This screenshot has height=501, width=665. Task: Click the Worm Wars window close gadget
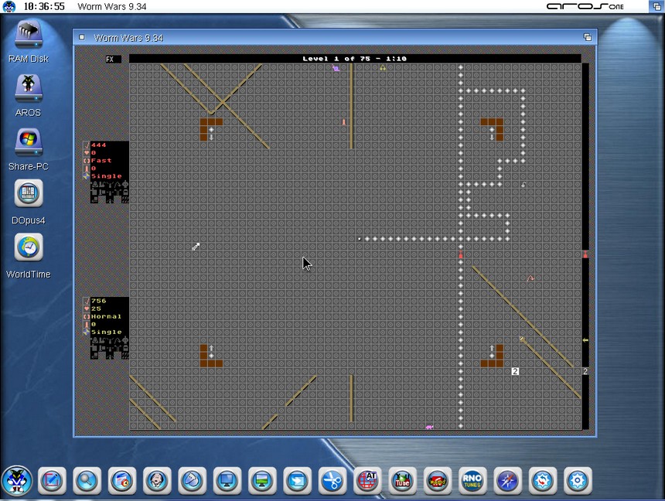(82, 37)
